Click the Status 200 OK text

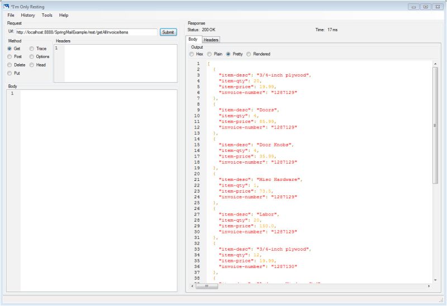[201, 30]
